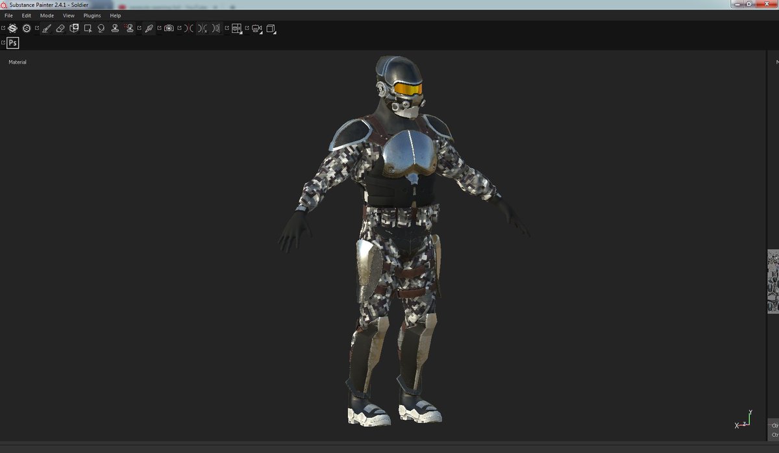
Task: Open the Mode menu
Action: pyautogui.click(x=47, y=15)
